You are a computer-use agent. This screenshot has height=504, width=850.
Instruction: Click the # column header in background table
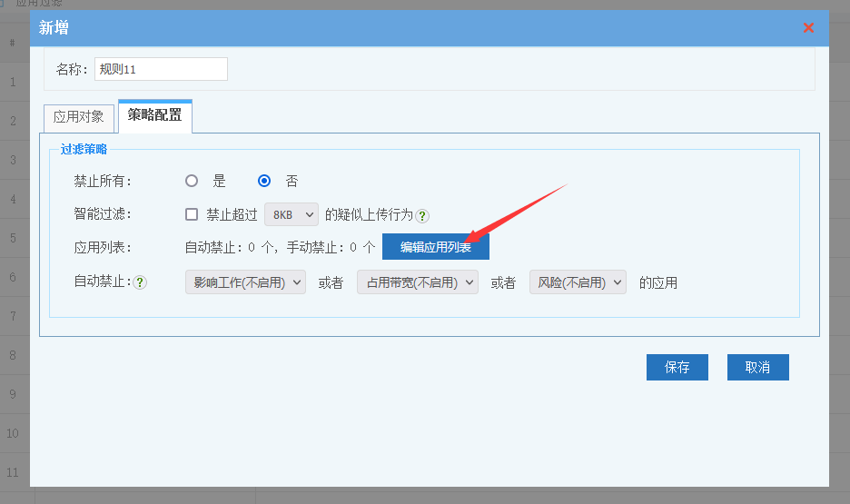[x=12, y=43]
